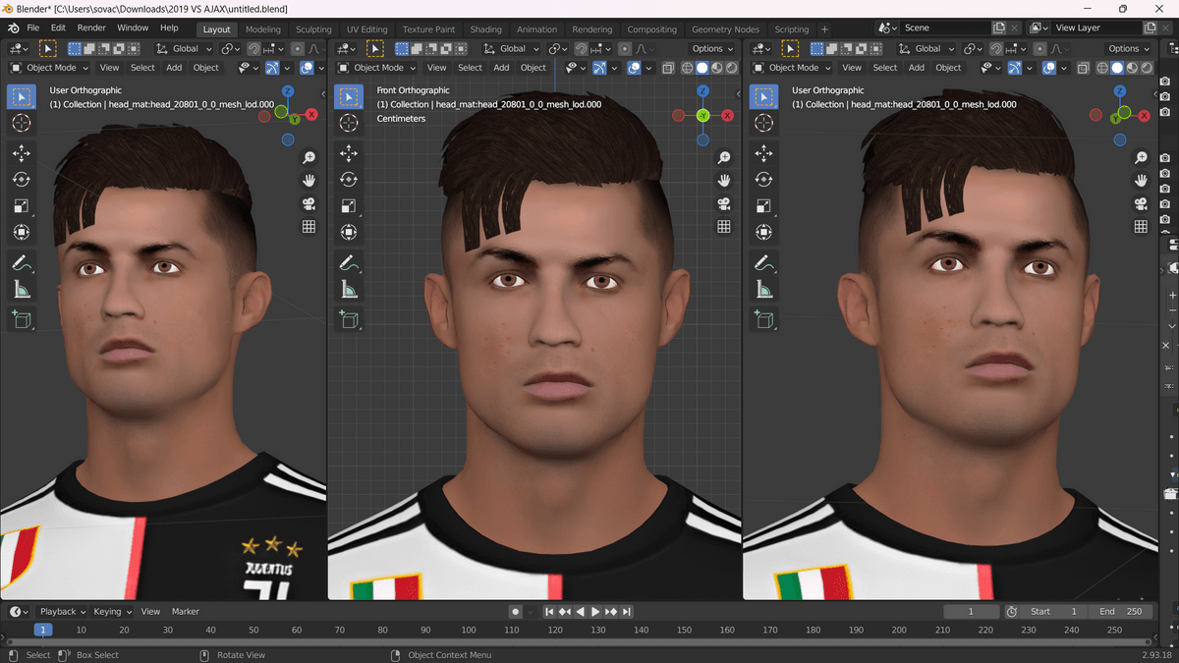Select the Measure tool in the left viewport

[x=21, y=289]
